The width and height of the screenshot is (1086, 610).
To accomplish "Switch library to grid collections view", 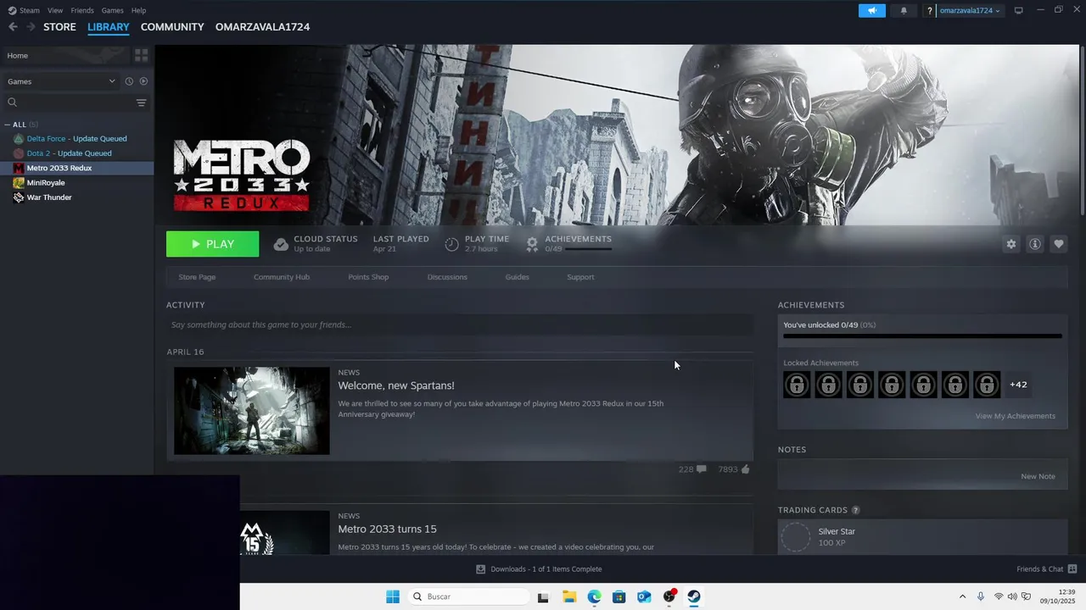I will (141, 55).
